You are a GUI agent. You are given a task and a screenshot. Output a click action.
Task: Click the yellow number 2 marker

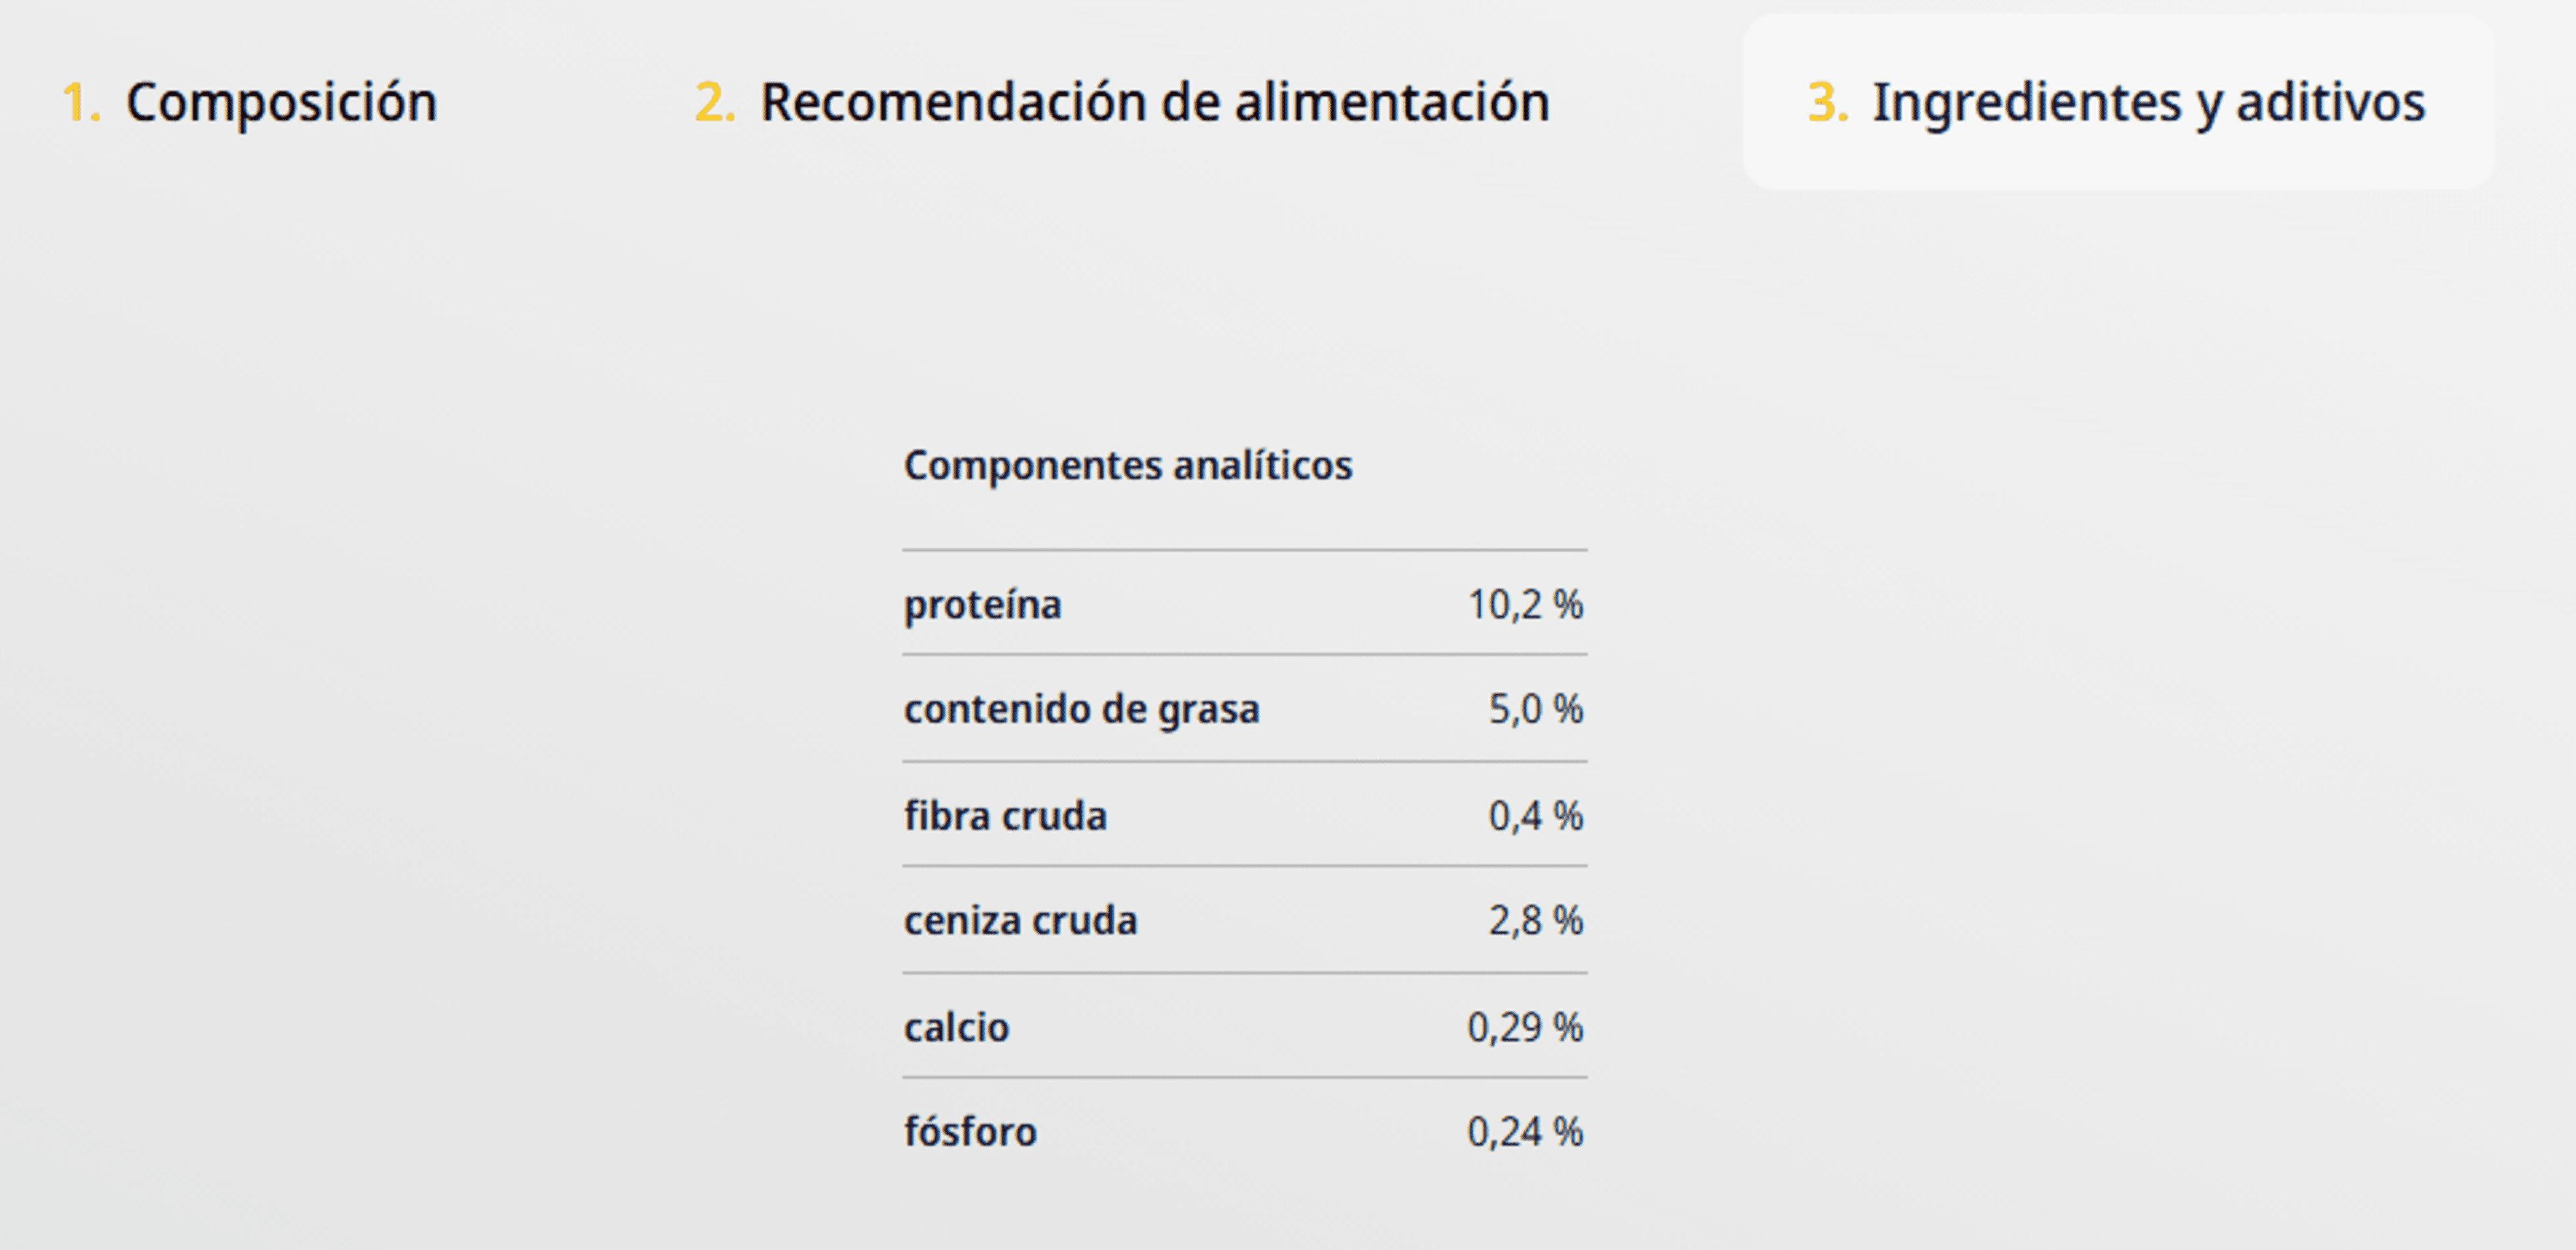[x=715, y=103]
